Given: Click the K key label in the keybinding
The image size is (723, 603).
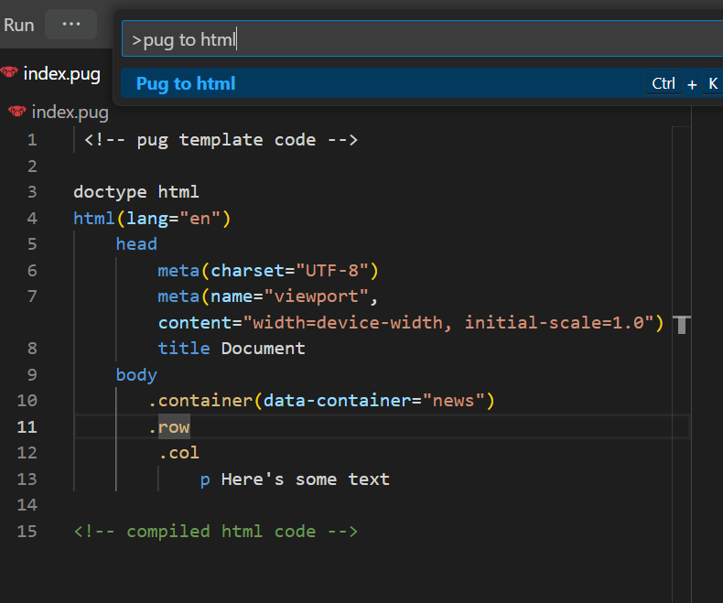Looking at the screenshot, I should click(713, 83).
